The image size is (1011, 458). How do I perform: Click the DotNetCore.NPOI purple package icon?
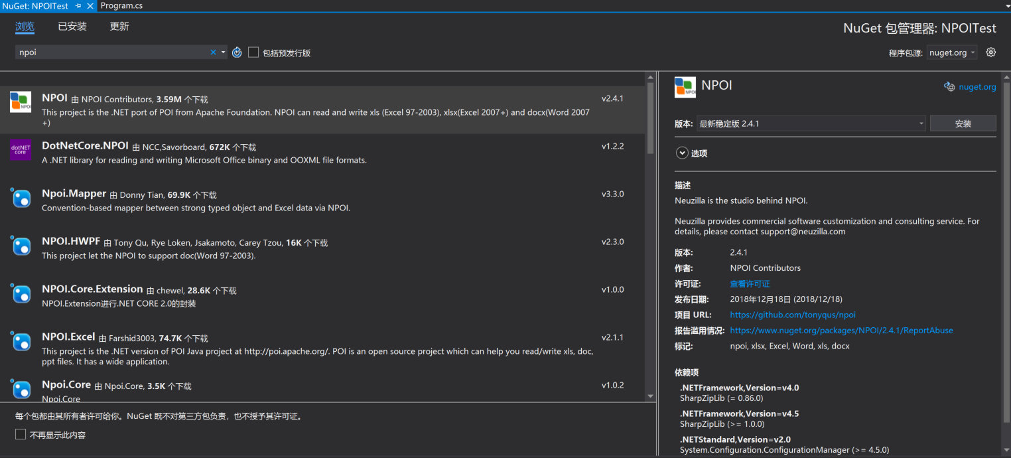tap(21, 149)
